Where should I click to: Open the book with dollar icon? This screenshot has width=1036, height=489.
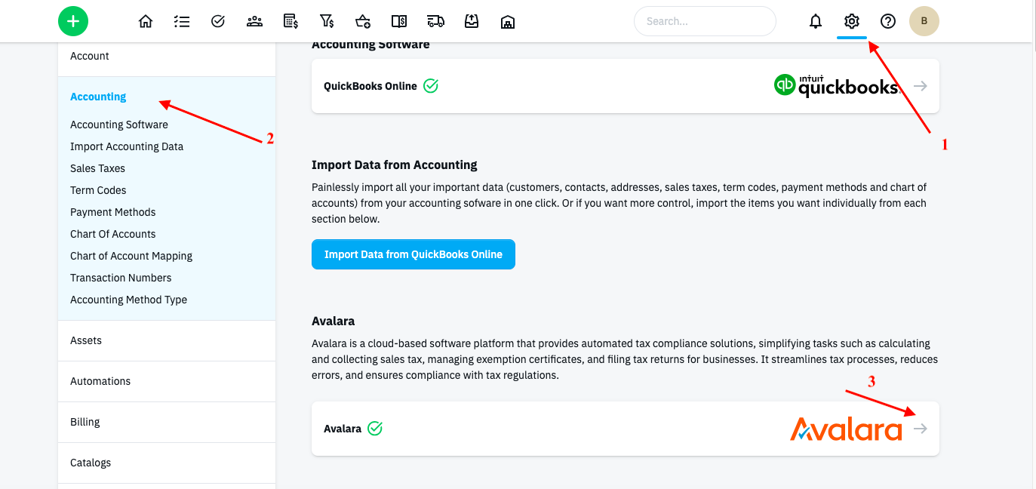point(399,21)
